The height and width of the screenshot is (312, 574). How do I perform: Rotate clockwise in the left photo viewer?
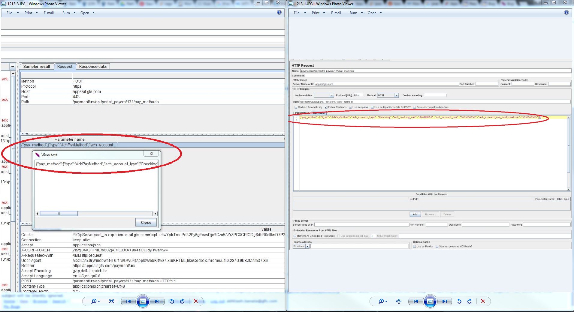[182, 301]
